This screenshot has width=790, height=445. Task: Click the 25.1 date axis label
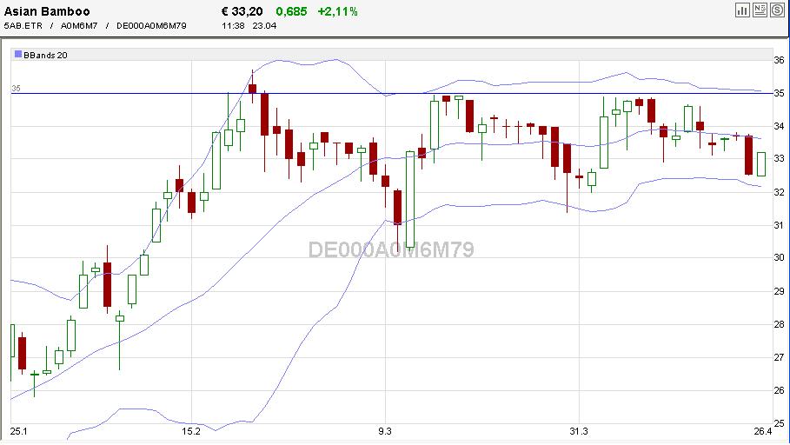pyautogui.click(x=18, y=431)
